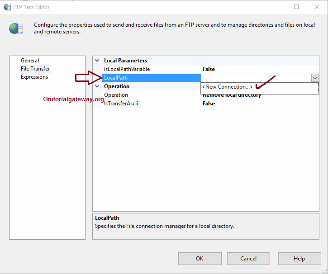Click the LocalPath description heading
Viewport: 328px width, 274px height.
coord(107,218)
